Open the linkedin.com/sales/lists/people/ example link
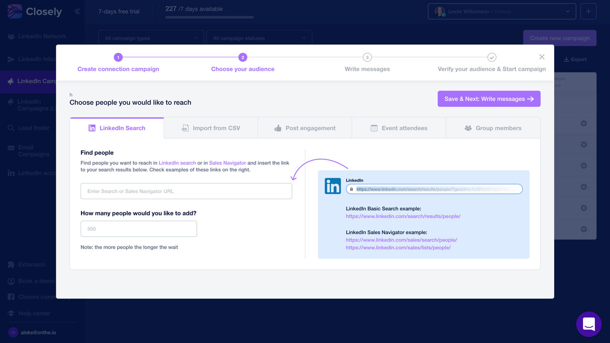This screenshot has height=343, width=610. coord(398,248)
